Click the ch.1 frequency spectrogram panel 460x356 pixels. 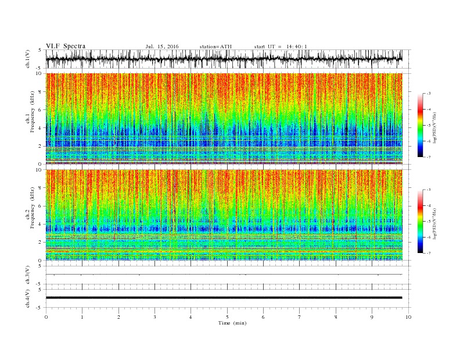[x=224, y=119]
